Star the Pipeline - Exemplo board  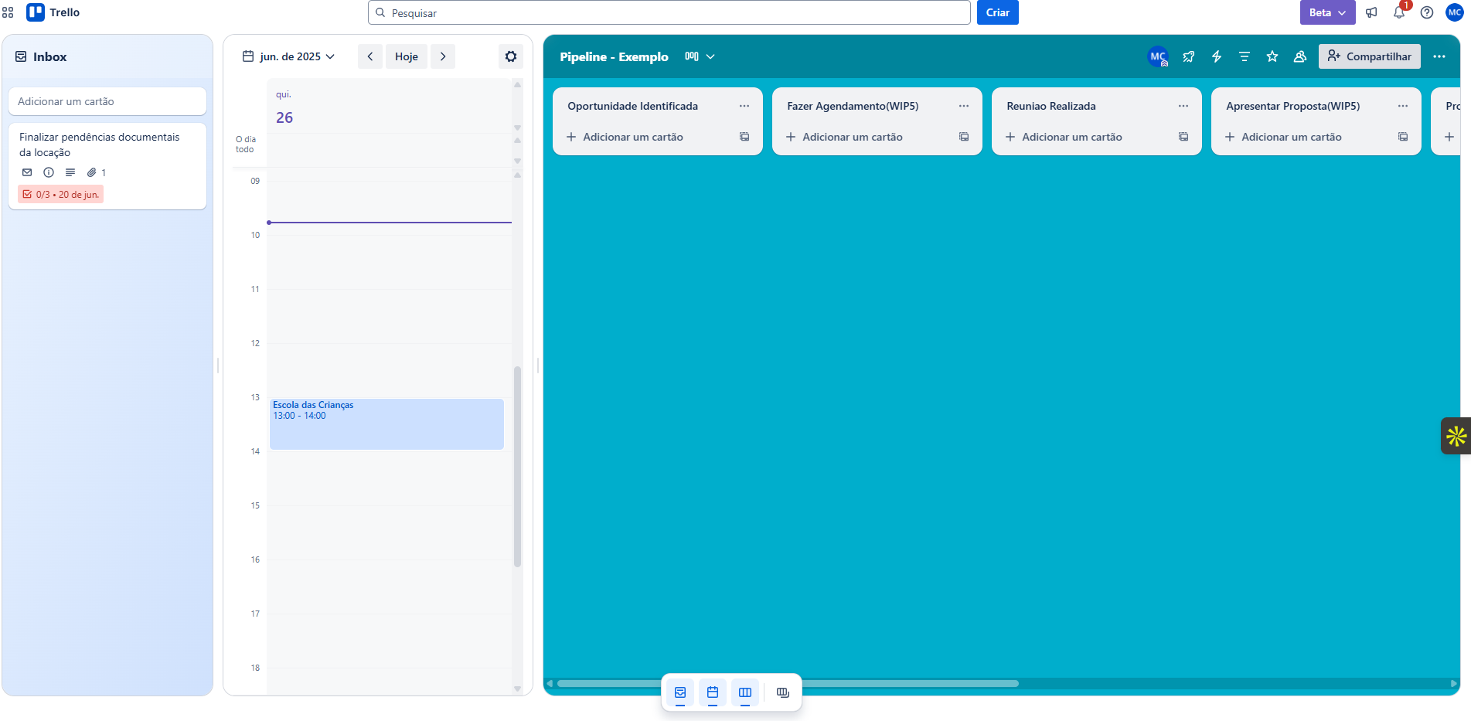click(1272, 56)
